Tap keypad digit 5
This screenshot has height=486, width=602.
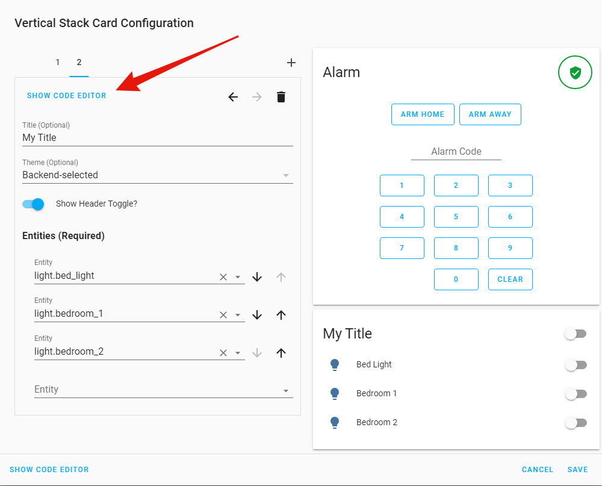[x=456, y=217]
